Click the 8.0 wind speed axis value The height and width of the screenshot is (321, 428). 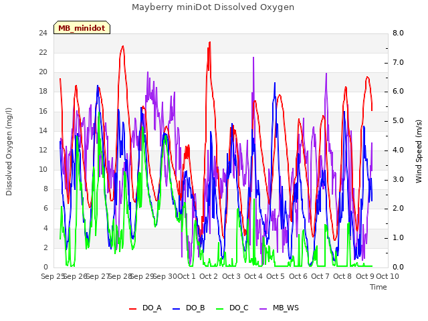pyautogui.click(x=398, y=33)
